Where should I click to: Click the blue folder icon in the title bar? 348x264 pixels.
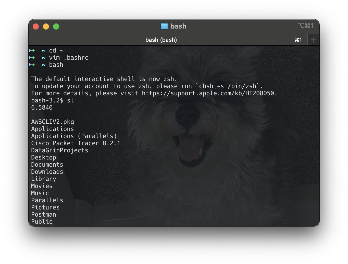click(x=164, y=26)
